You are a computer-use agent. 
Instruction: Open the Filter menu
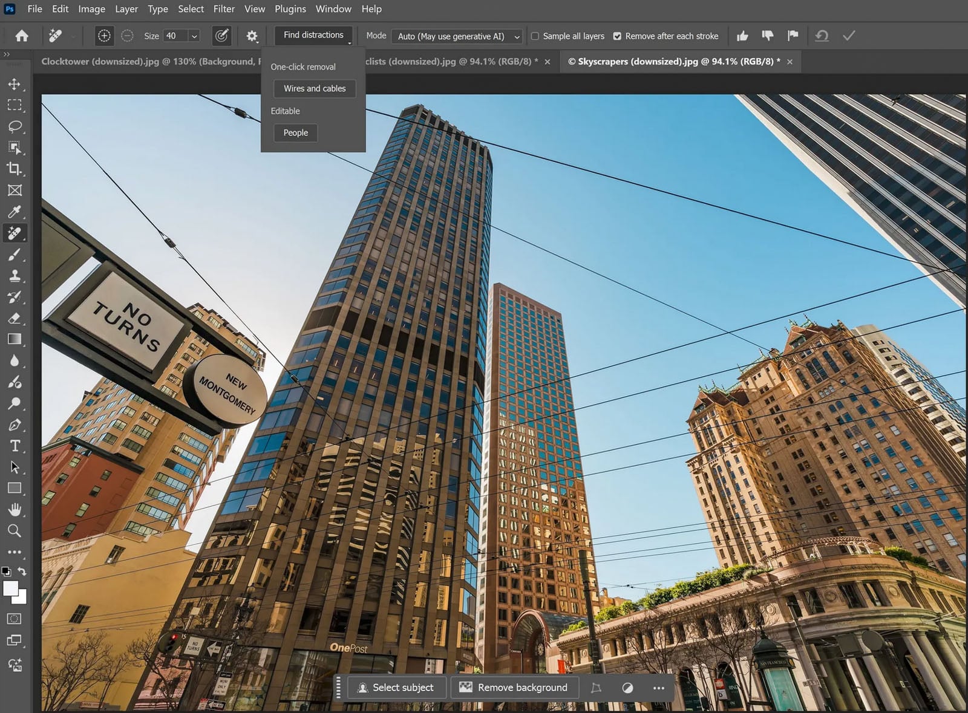[x=224, y=8]
